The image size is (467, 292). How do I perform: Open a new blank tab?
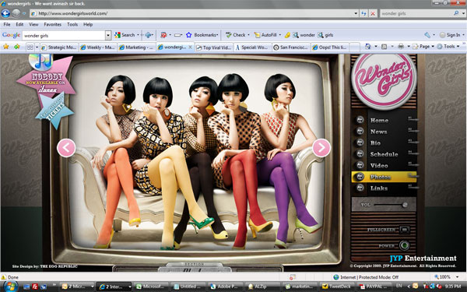coord(354,47)
